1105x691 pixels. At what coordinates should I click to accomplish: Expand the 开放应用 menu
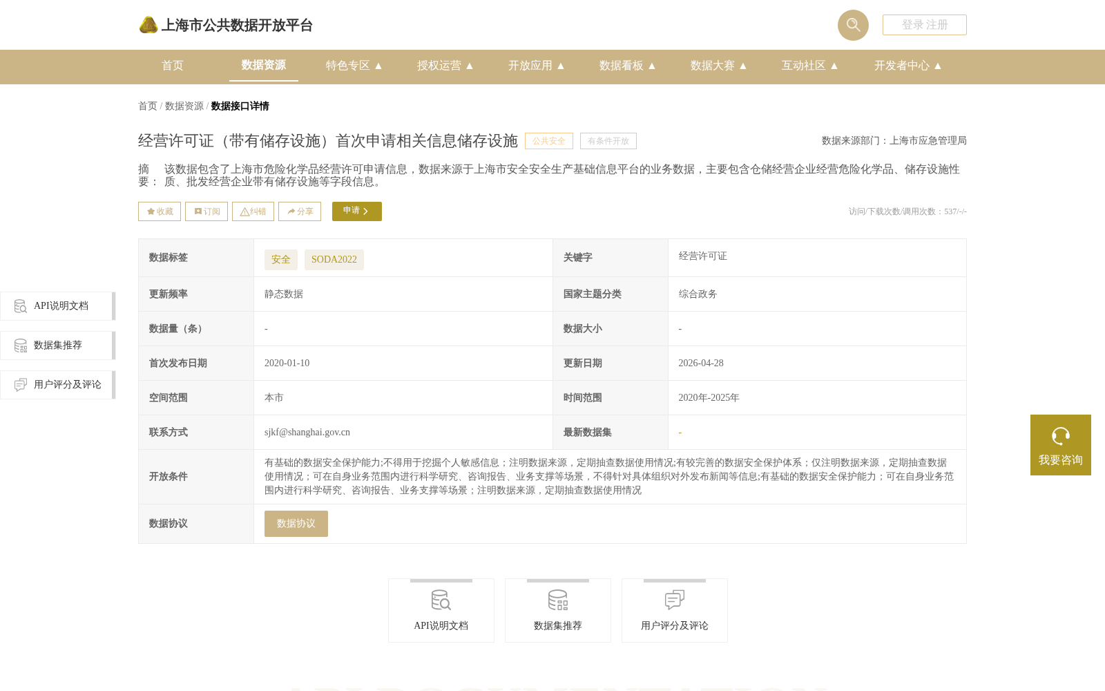[537, 66]
